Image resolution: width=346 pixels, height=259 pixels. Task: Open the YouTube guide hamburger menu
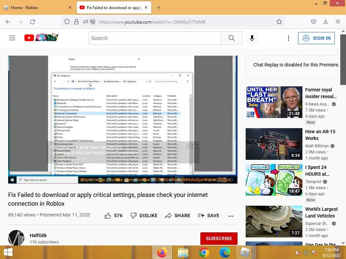click(x=12, y=38)
